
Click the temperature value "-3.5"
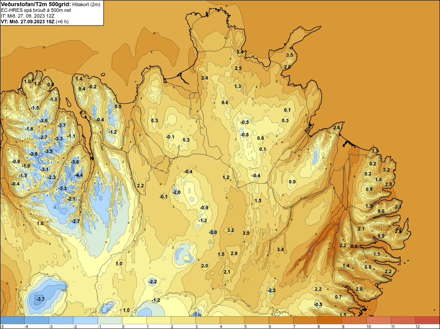tap(48, 151)
